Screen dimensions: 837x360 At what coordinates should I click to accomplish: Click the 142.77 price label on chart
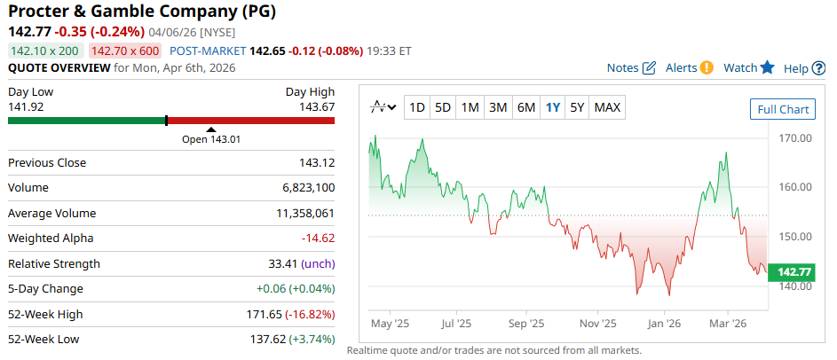[794, 272]
